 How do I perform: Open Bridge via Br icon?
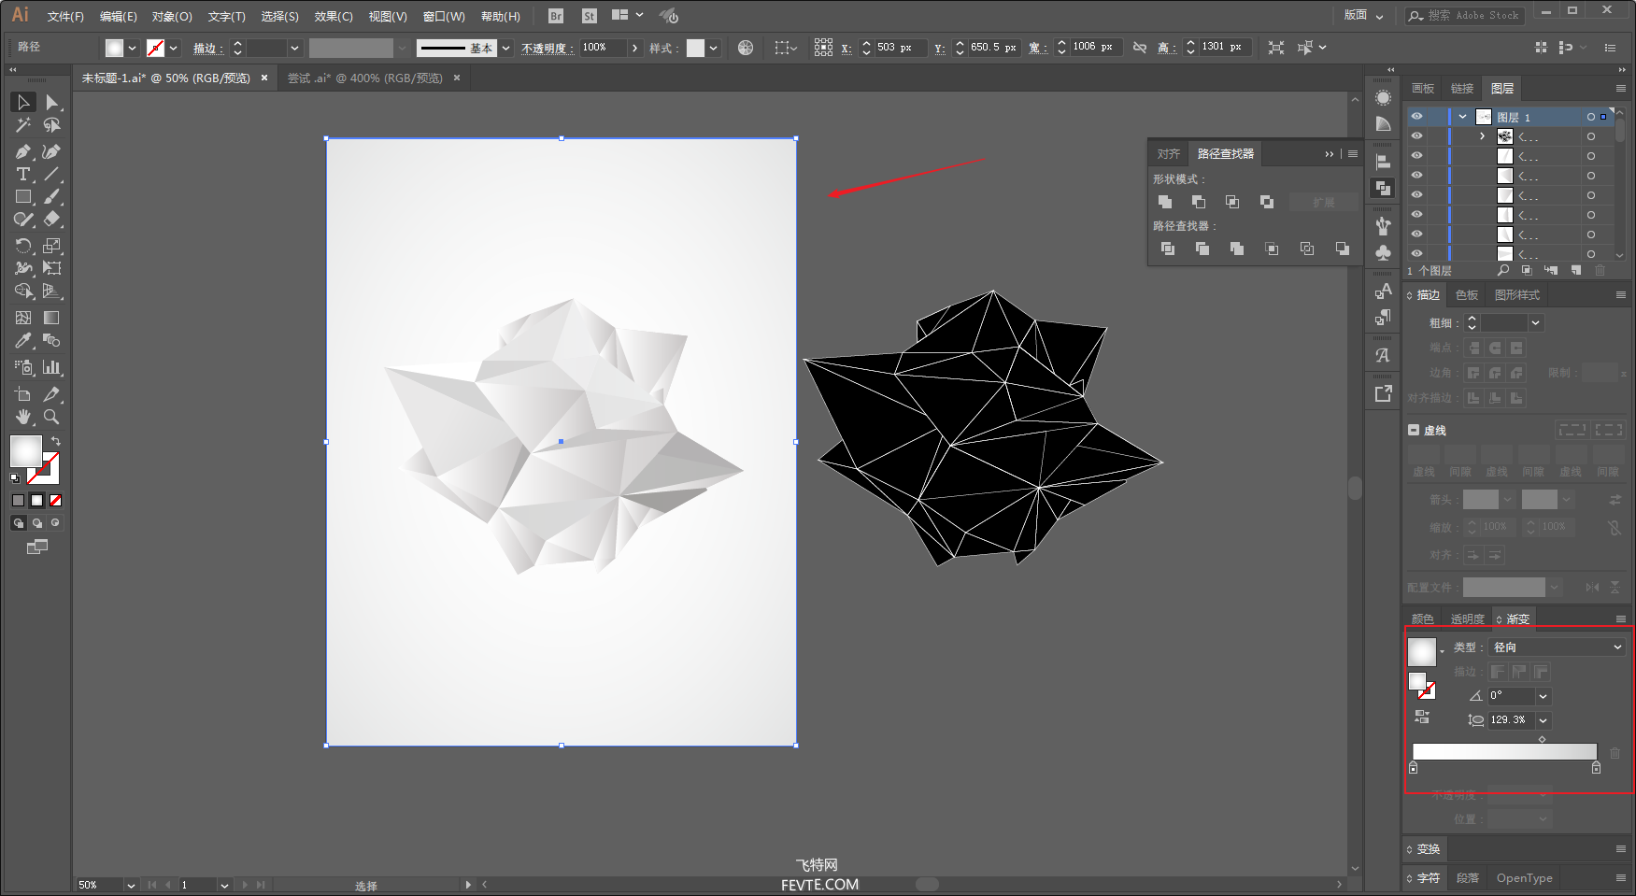point(556,16)
